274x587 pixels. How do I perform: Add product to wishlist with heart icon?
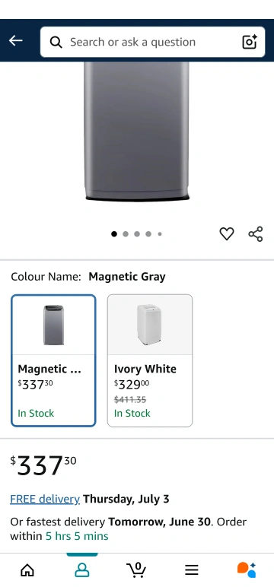[226, 234]
